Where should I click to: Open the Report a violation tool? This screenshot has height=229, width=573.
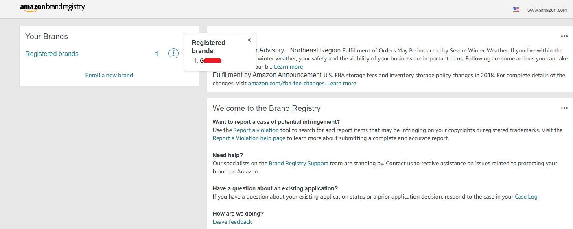click(256, 130)
